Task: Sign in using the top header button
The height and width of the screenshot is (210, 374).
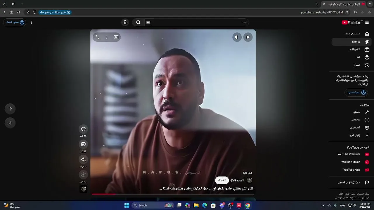Action: 15,22
